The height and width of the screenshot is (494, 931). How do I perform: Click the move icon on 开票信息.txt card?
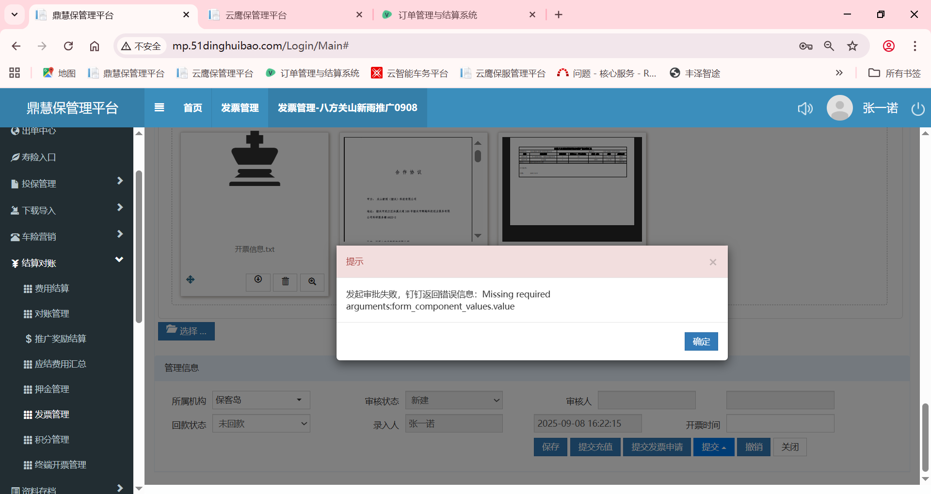coord(191,279)
